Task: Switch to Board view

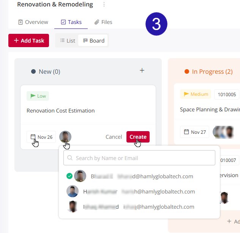Action: tap(93, 41)
